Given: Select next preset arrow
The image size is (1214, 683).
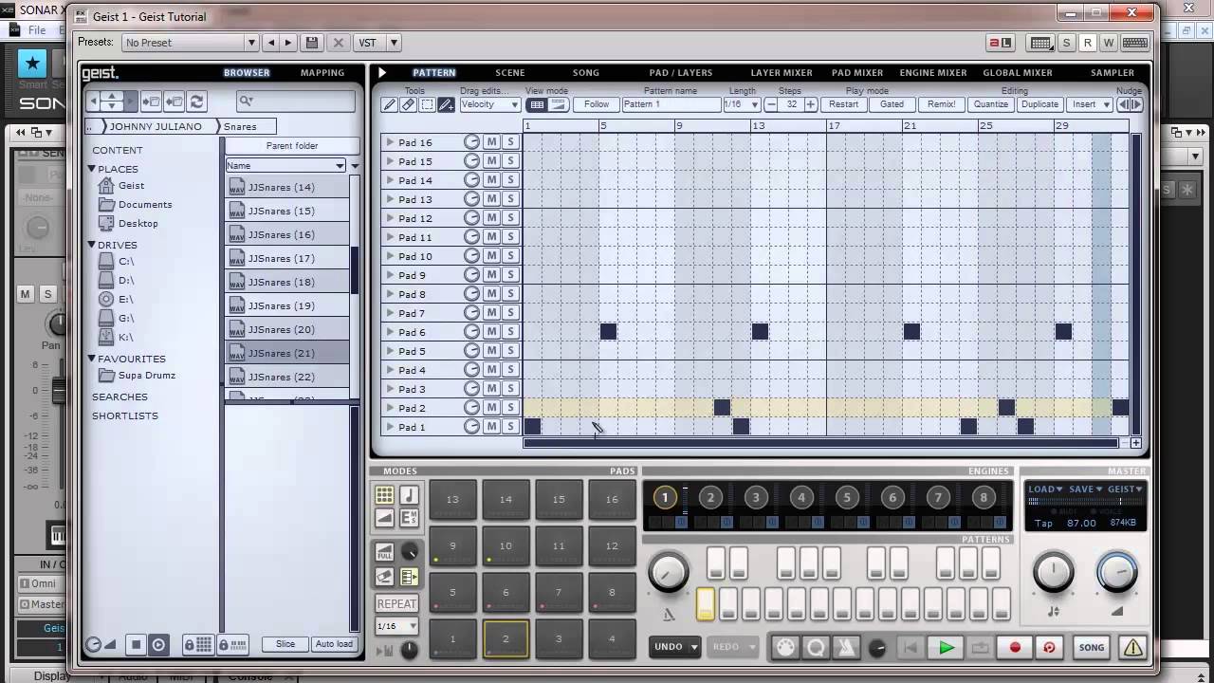Looking at the screenshot, I should [x=288, y=43].
